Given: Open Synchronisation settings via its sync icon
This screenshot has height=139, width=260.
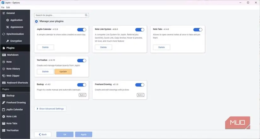Looking at the screenshot, I should tap(4, 34).
